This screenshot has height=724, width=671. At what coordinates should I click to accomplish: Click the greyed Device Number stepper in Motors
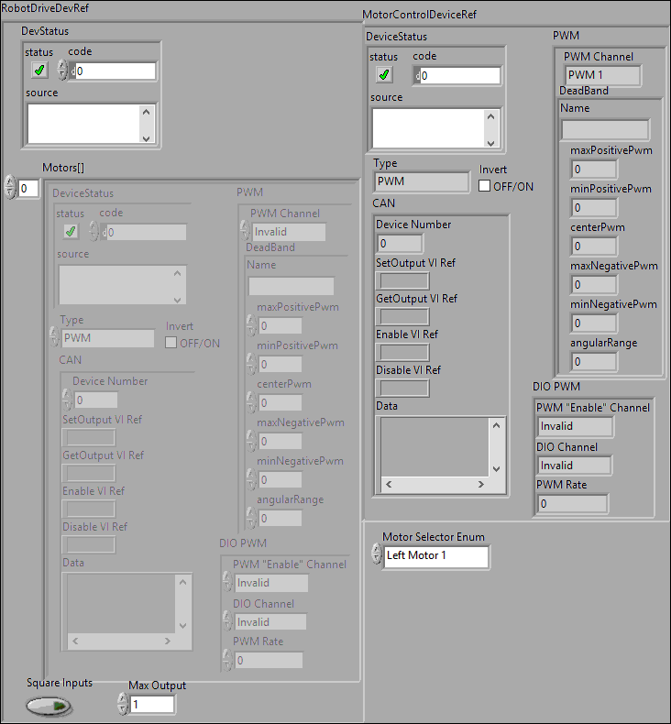[x=68, y=400]
